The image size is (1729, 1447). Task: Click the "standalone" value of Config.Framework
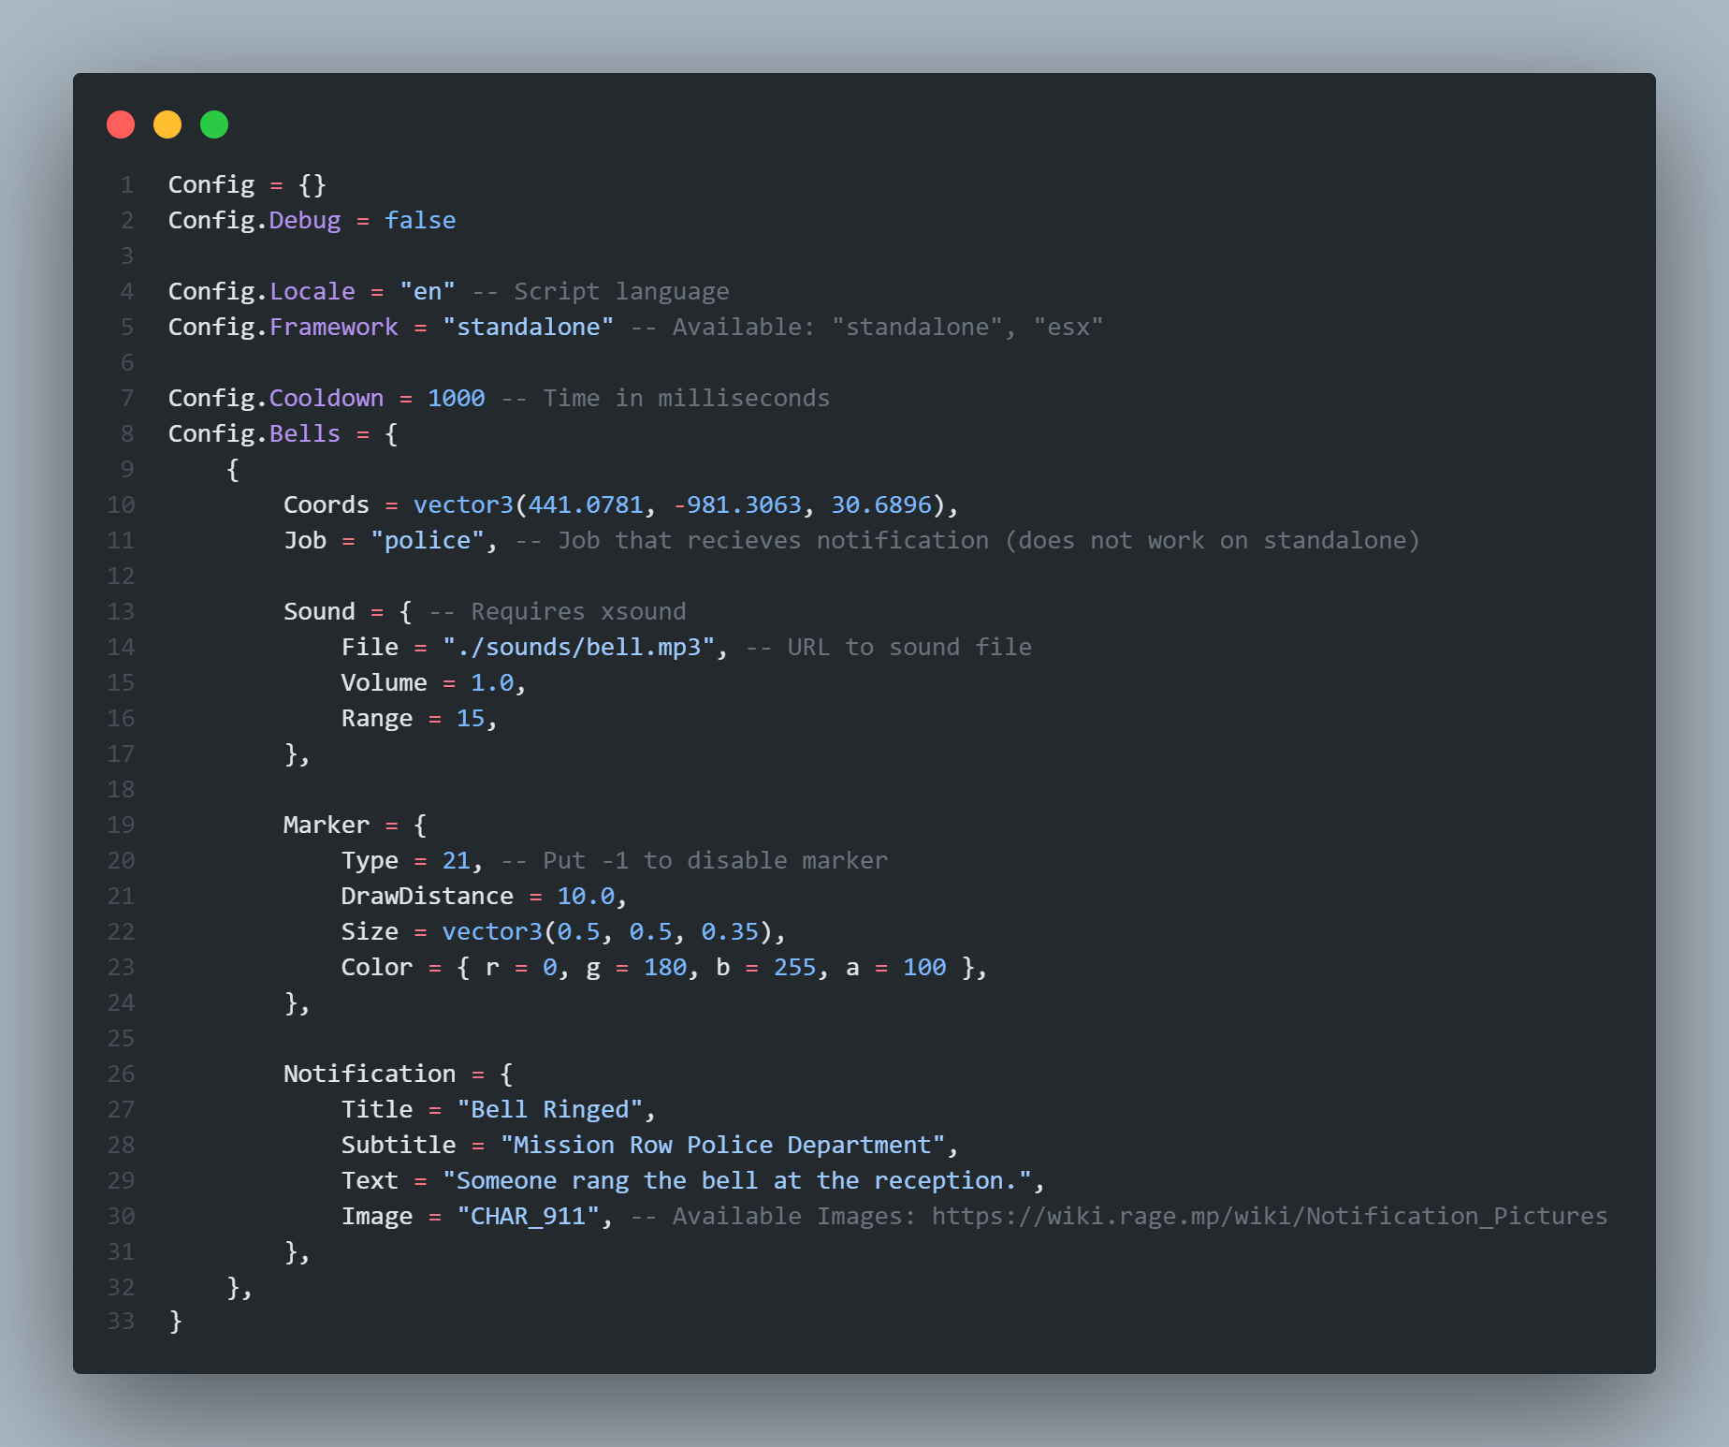tap(528, 327)
